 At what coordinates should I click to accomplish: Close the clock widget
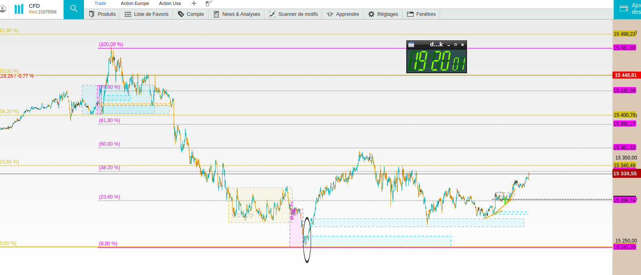463,45
